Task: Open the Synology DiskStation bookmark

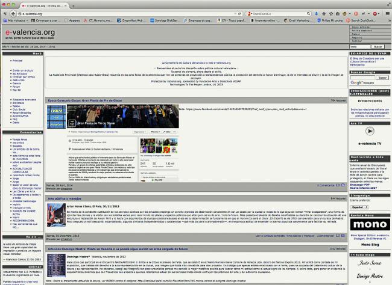Action: (164, 20)
